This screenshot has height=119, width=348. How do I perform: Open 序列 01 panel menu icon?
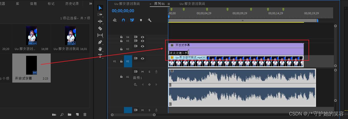coord(168,4)
